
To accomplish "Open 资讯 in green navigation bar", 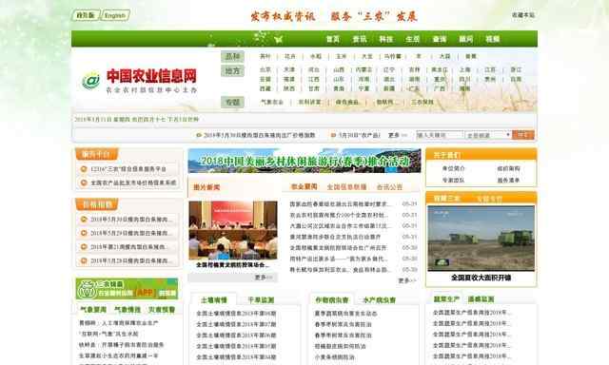I will [x=360, y=39].
